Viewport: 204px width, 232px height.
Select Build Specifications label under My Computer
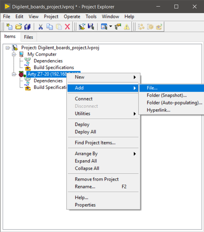pyautogui.click(x=54, y=67)
